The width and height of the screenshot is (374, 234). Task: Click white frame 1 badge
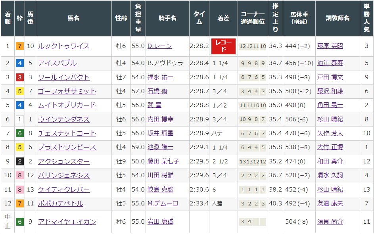pyautogui.click(x=20, y=119)
